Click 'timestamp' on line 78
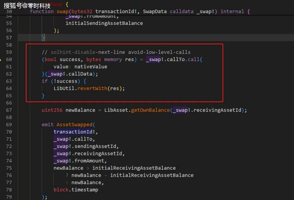 pos(85,190)
